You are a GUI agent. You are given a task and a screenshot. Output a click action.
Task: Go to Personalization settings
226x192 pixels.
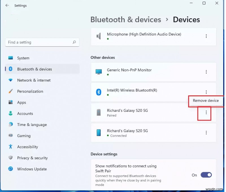point(42,91)
